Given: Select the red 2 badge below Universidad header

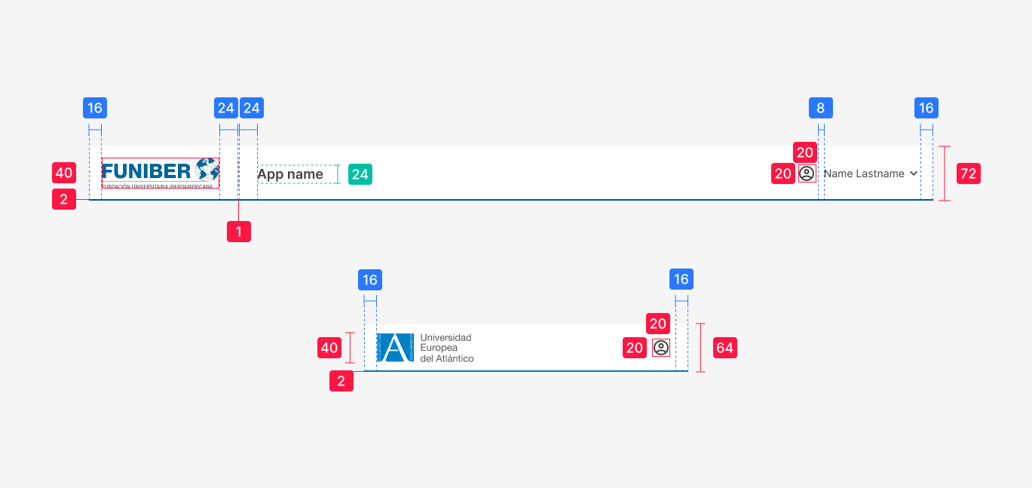Looking at the screenshot, I should coord(341,382).
